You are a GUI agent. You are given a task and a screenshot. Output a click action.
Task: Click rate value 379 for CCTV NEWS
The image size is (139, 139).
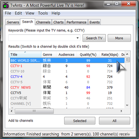pyautogui.click(x=110, y=88)
